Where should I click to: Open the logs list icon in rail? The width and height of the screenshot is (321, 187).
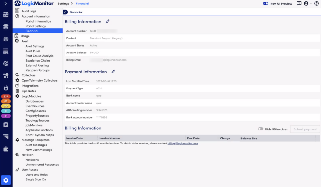(x=6, y=51)
